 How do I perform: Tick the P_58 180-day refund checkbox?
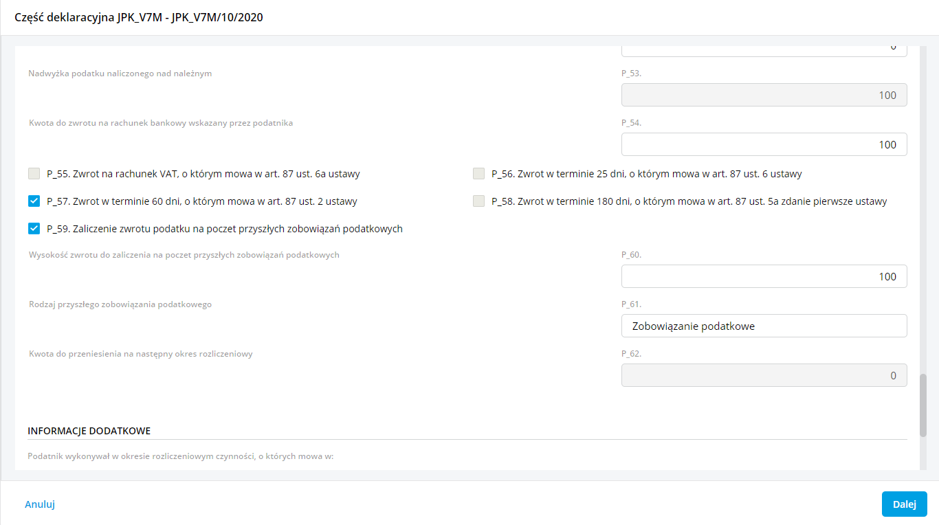pos(479,201)
